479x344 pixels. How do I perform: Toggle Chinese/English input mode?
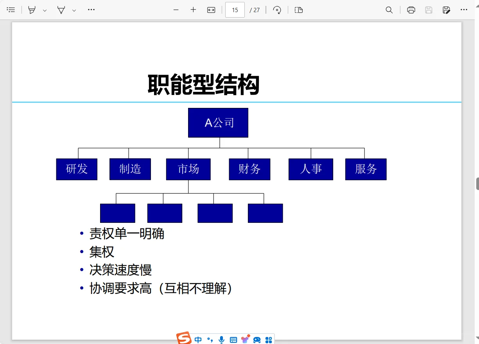point(198,339)
